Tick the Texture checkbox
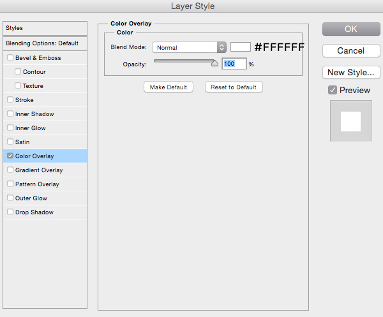This screenshot has width=383, height=317. click(x=18, y=85)
